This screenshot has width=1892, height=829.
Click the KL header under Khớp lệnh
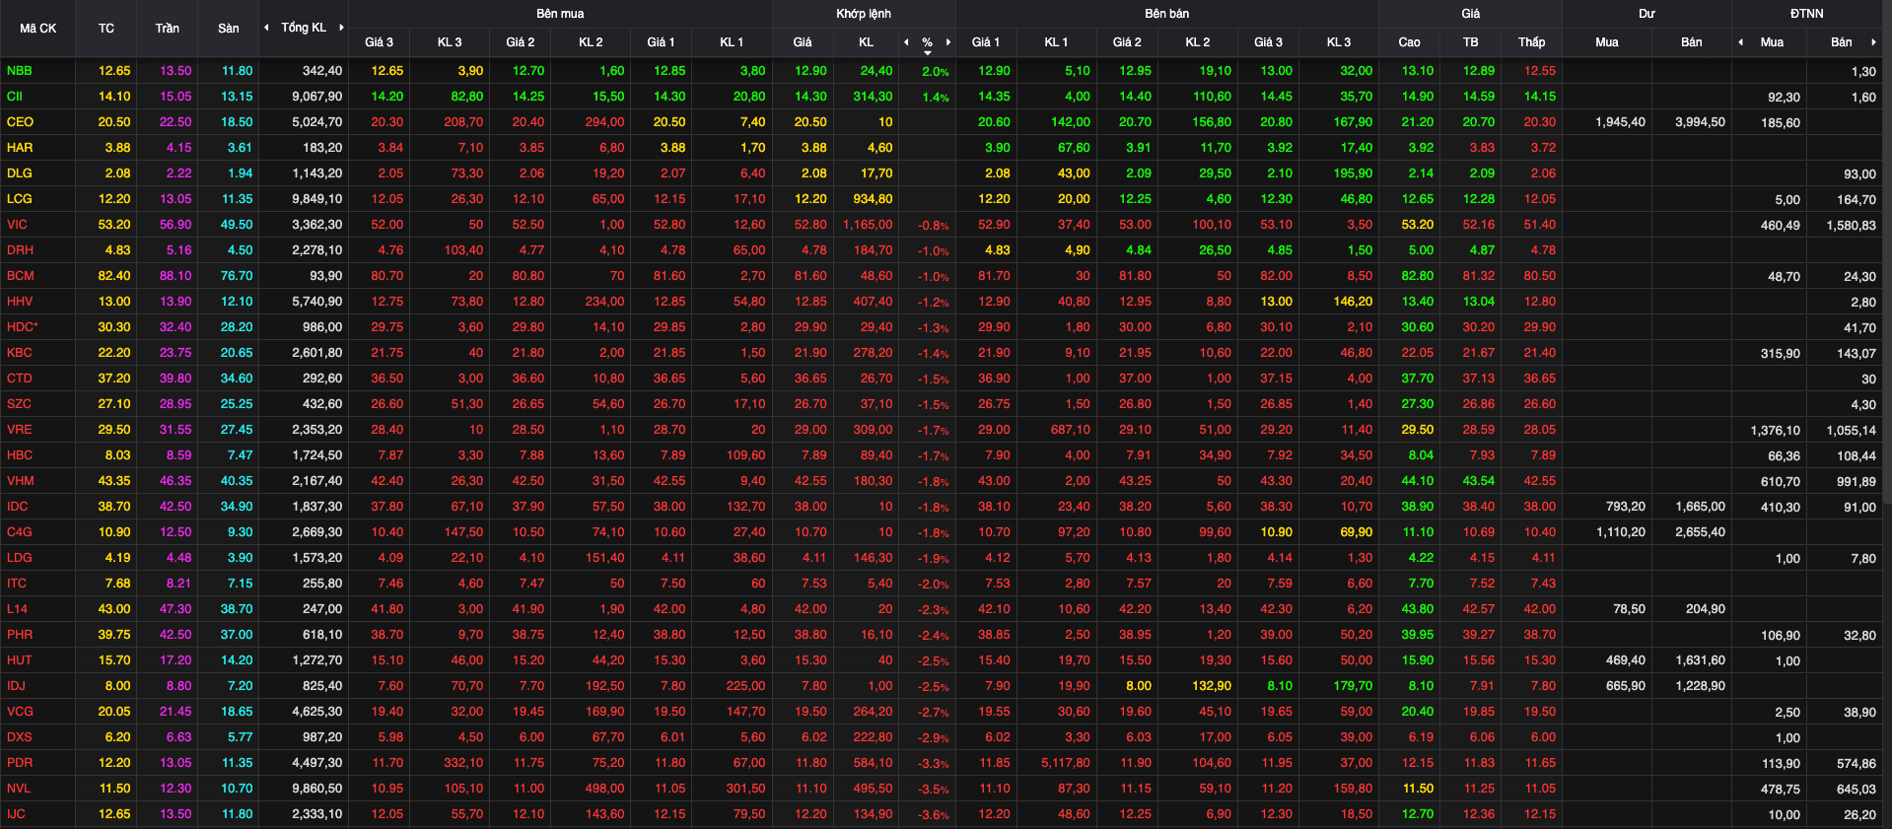click(866, 42)
